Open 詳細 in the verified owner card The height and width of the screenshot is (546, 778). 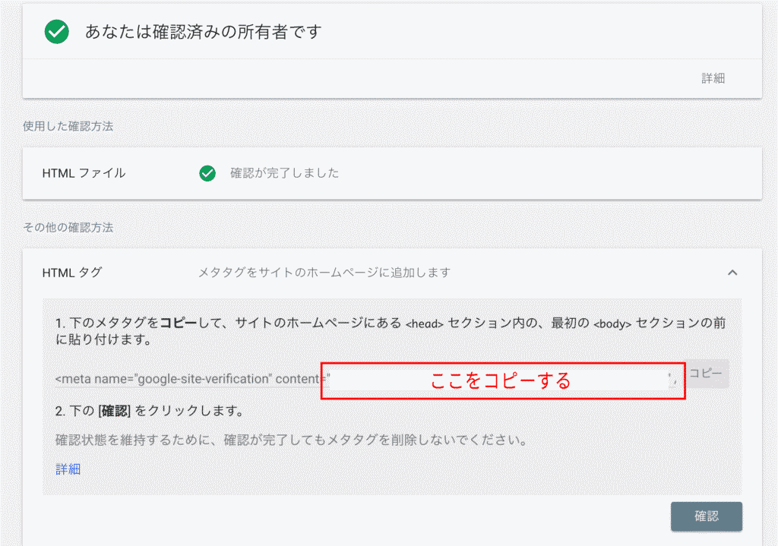click(x=713, y=78)
